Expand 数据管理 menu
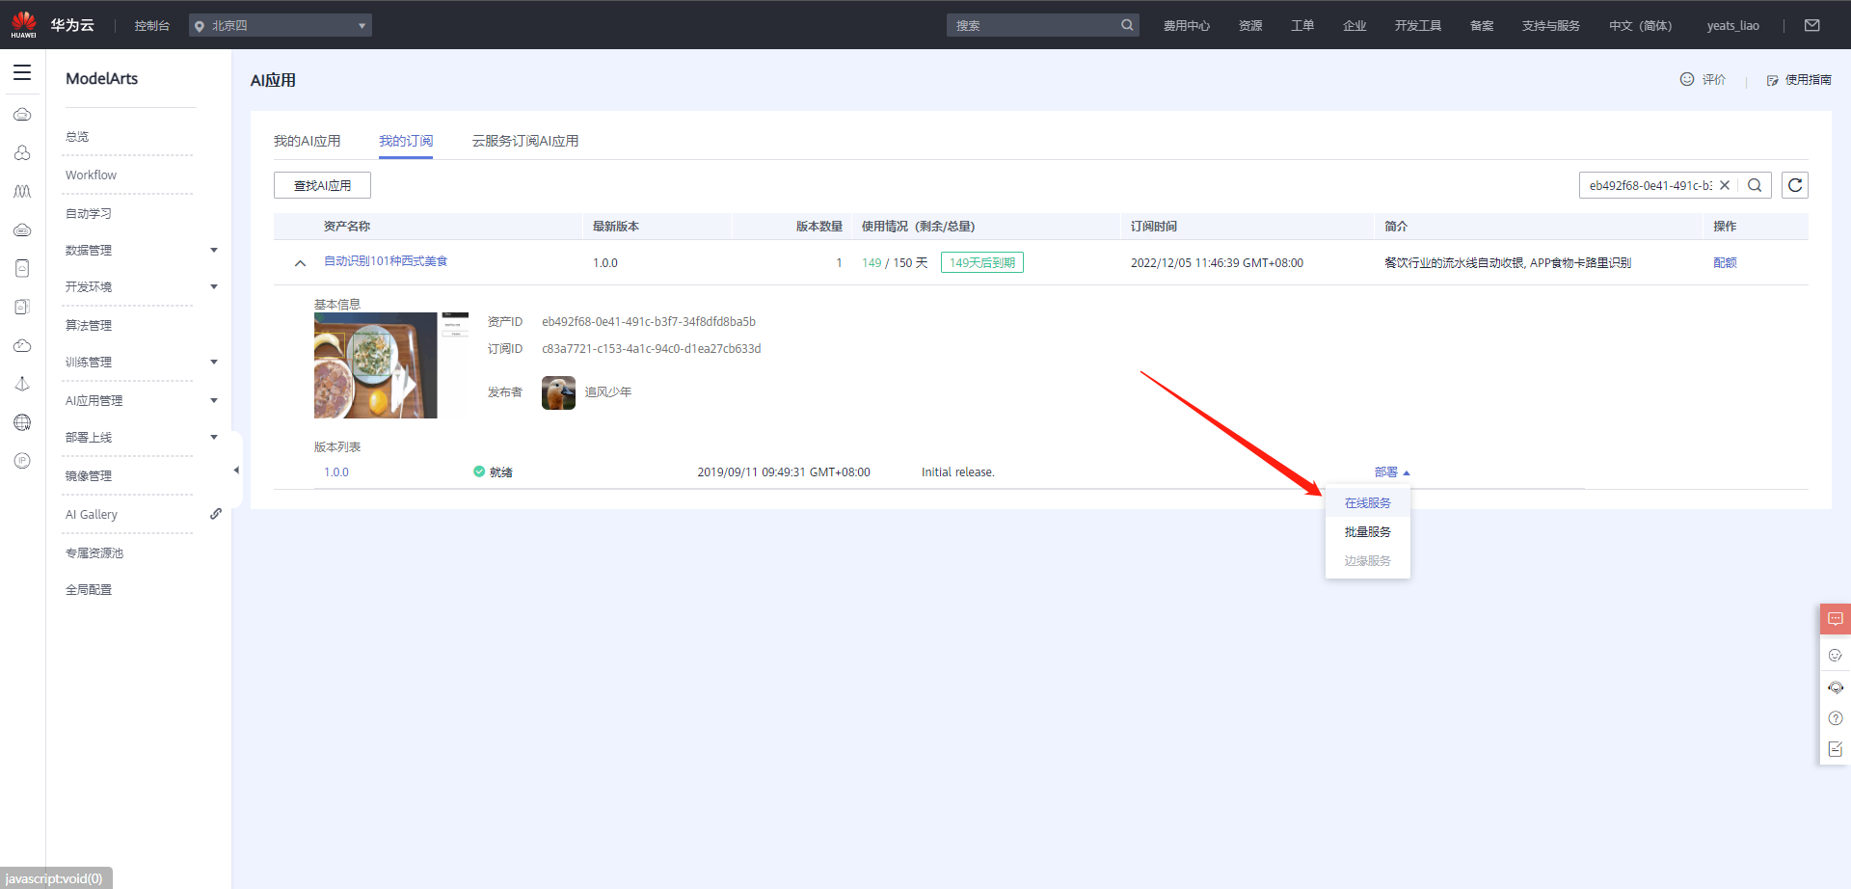The width and height of the screenshot is (1851, 889). point(214,250)
